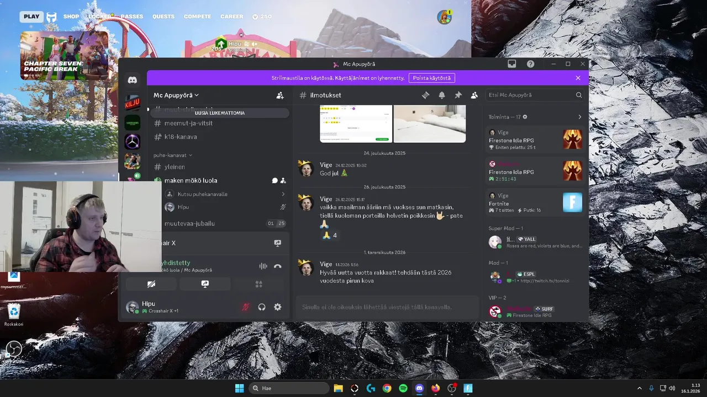The width and height of the screenshot is (707, 397).
Task: Select COMPETE tab in Fortnite
Action: (x=198, y=17)
